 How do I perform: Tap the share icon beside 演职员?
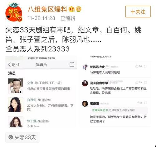(x=72, y=64)
